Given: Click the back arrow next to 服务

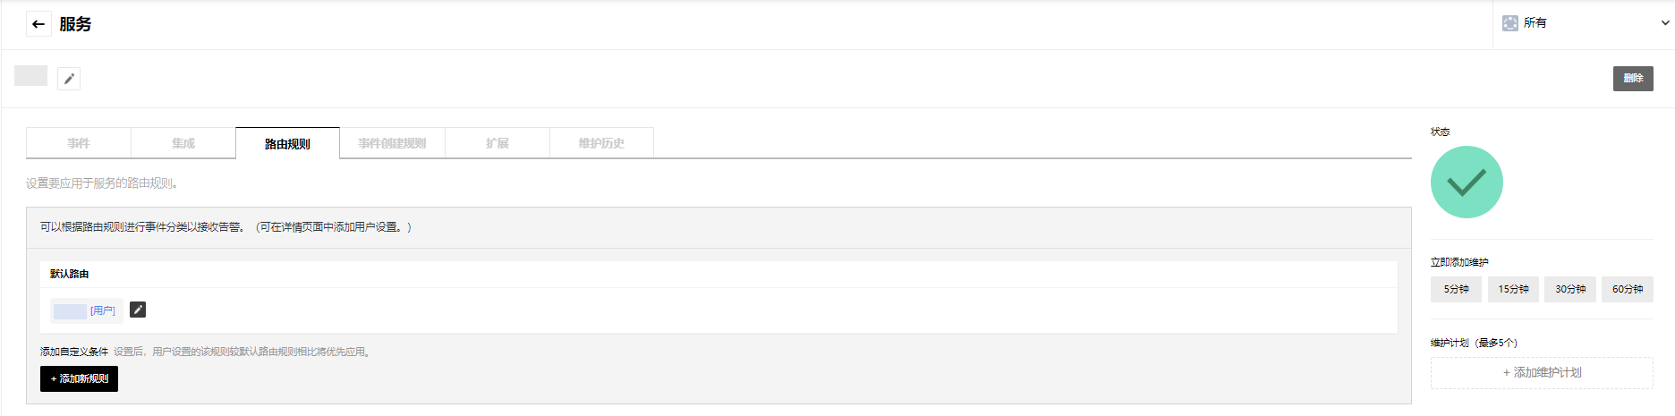Looking at the screenshot, I should coord(38,24).
